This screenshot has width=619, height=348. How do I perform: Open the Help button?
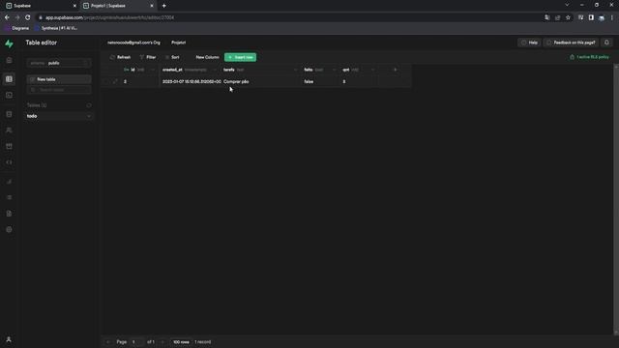coord(529,43)
